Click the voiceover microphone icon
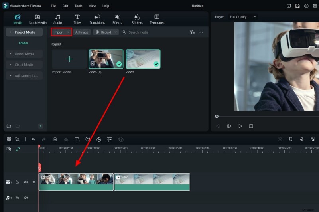The width and height of the screenshot is (319, 212). (x=302, y=139)
